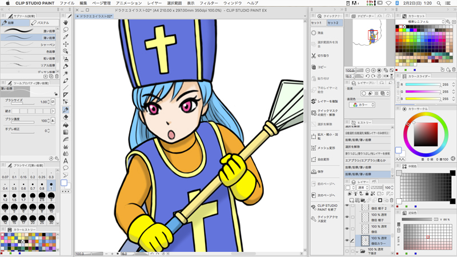Toggle visibility of 僧侶 帽子 layer

pyautogui.click(x=347, y=217)
